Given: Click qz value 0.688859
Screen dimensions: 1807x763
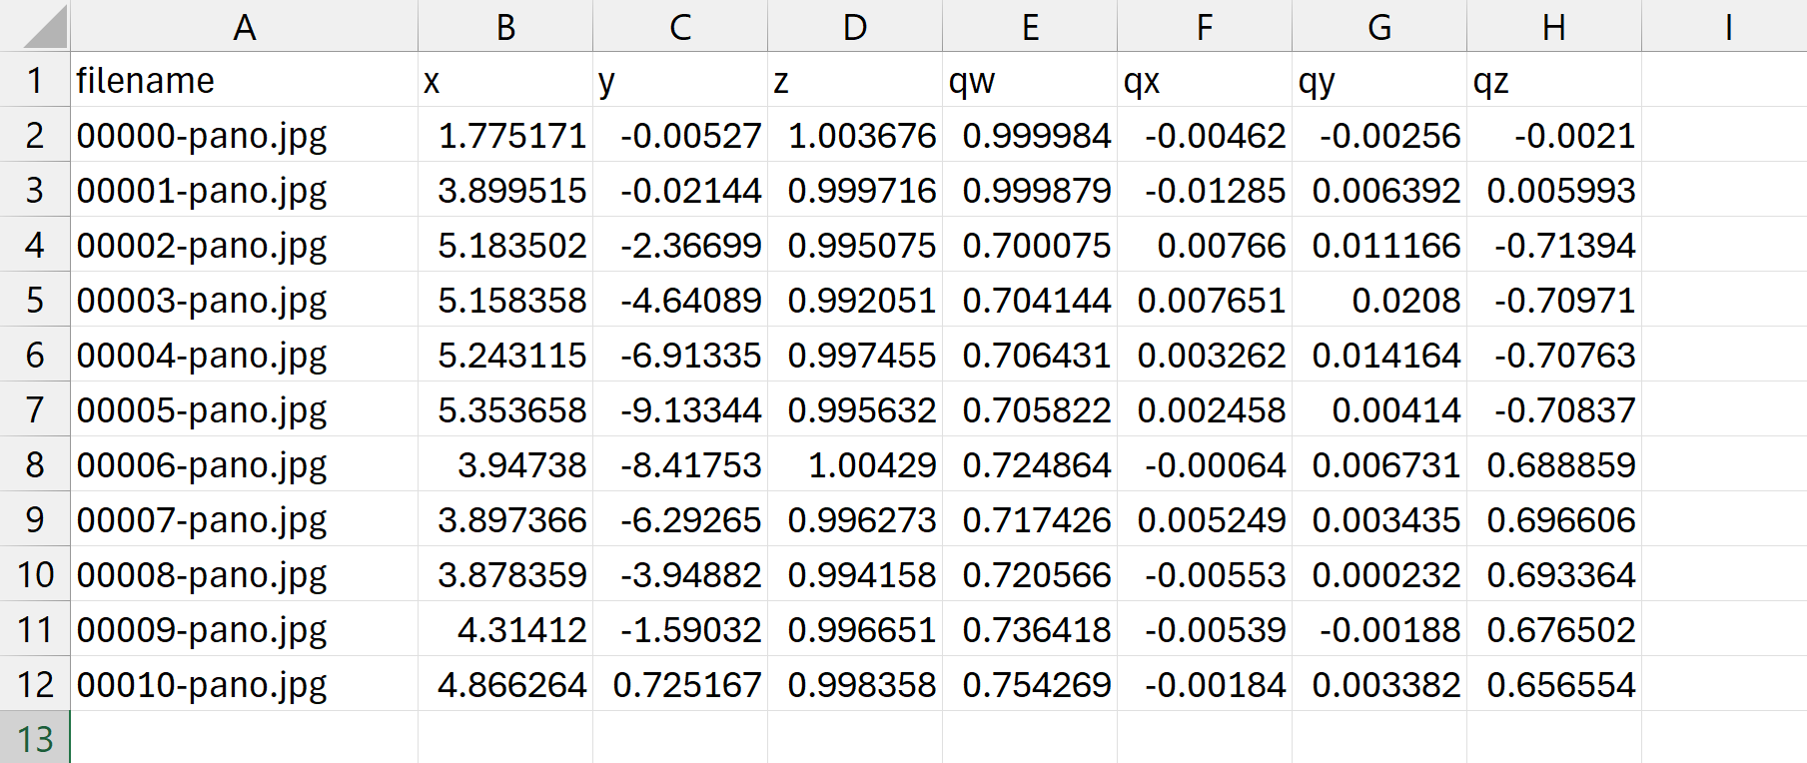Looking at the screenshot, I should 1554,463.
